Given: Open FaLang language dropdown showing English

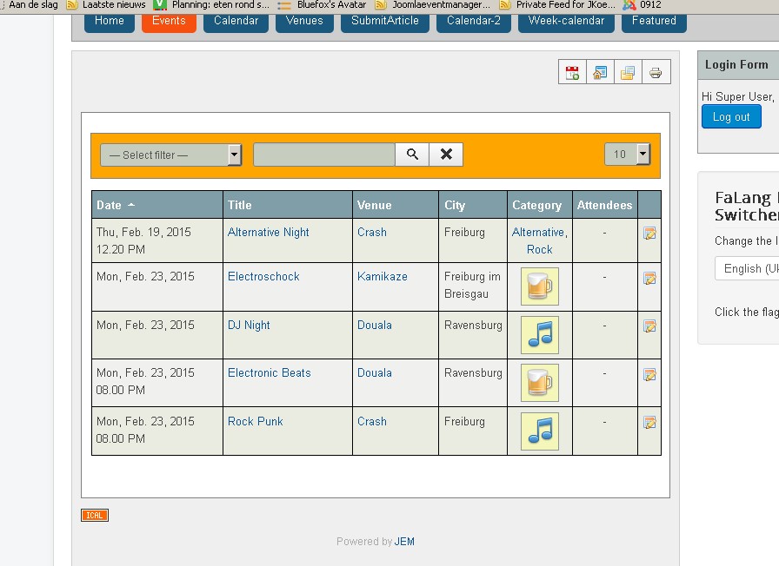Looking at the screenshot, I should click(x=747, y=268).
